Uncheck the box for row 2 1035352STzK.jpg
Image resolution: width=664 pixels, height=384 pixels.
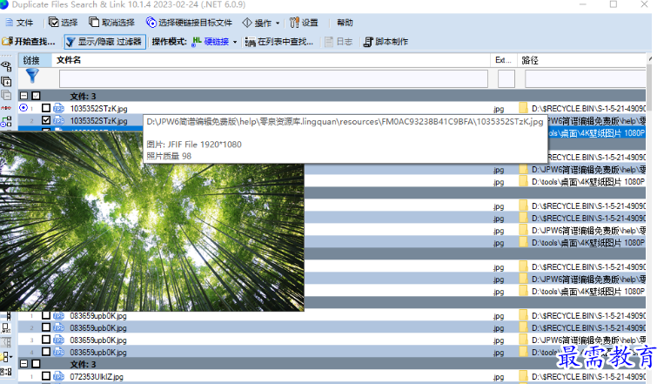[46, 120]
